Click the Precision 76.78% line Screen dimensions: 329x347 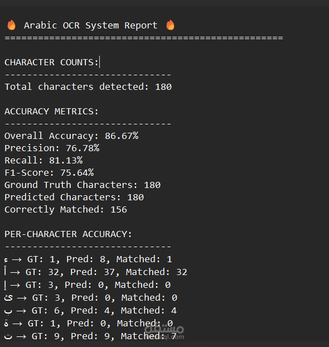pos(52,148)
